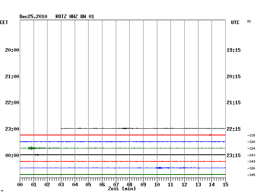Click minute 13 on the time axis
The image size is (257, 195).
click(198, 185)
